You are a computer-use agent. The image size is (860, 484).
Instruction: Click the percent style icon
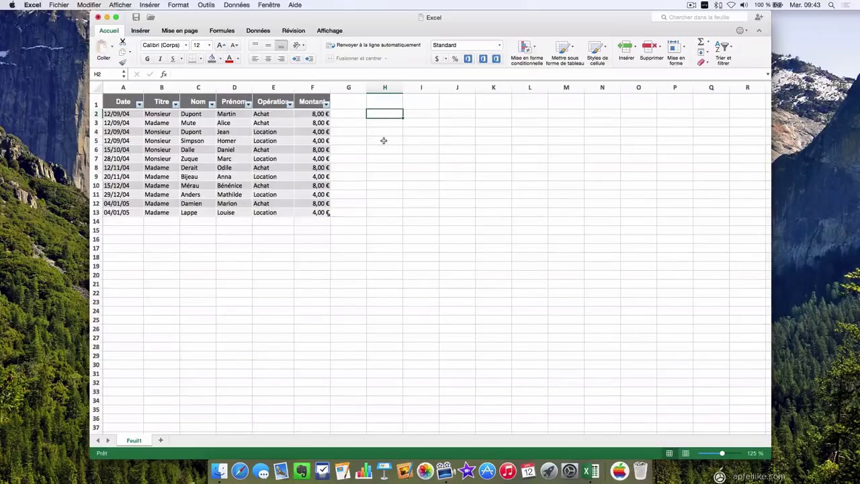click(455, 58)
